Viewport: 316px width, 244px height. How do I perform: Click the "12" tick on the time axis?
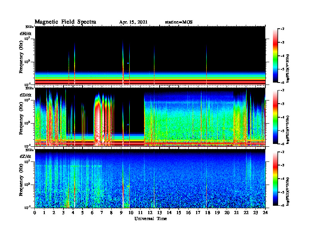[150, 213]
